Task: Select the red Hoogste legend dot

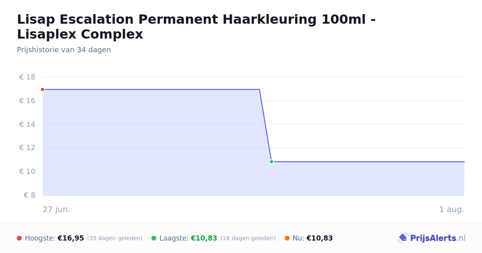Action: coord(19,238)
